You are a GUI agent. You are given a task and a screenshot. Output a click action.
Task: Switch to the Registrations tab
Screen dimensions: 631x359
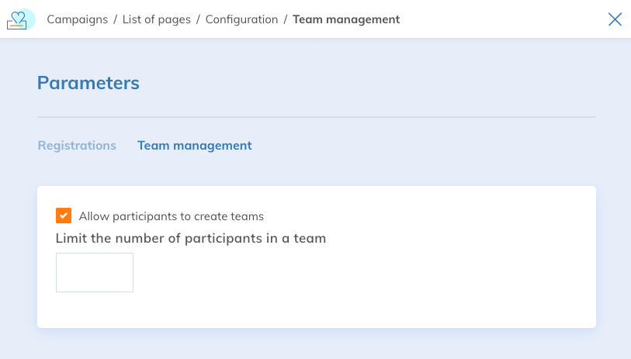coord(77,145)
